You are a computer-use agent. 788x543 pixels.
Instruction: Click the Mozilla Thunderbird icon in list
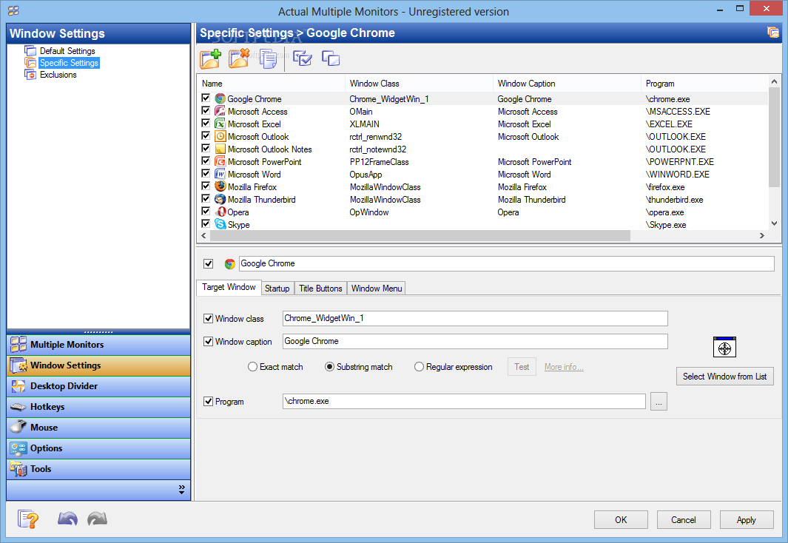(x=220, y=199)
